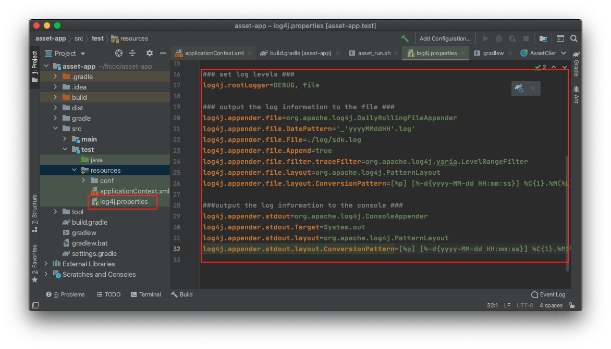The image size is (611, 349).
Task: Click the Load Gradle Changes floating icon
Action: [519, 88]
